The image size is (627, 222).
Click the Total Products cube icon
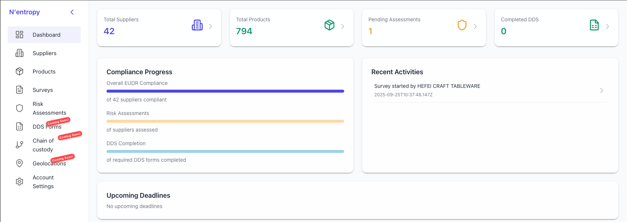pos(329,25)
